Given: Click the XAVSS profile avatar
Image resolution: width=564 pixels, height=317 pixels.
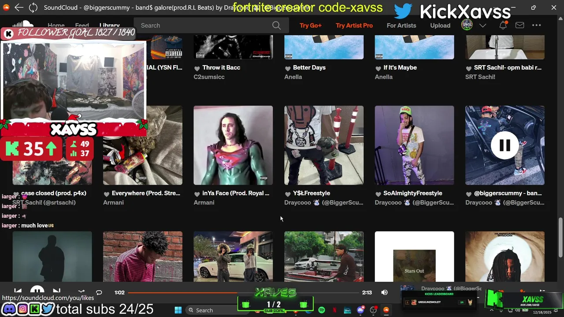Looking at the screenshot, I should (x=467, y=25).
